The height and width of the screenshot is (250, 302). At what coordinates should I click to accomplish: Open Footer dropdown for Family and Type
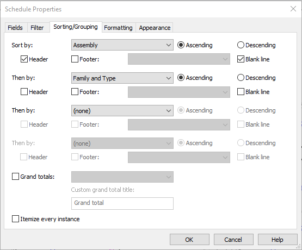179,92
